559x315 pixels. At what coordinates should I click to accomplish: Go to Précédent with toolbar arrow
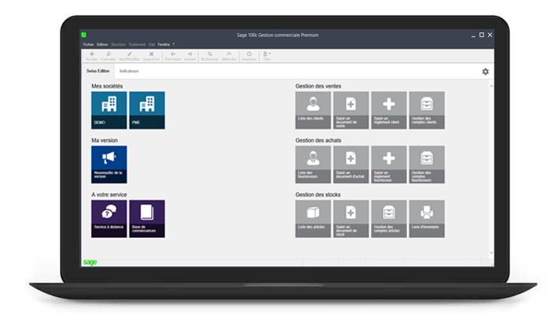172,56
